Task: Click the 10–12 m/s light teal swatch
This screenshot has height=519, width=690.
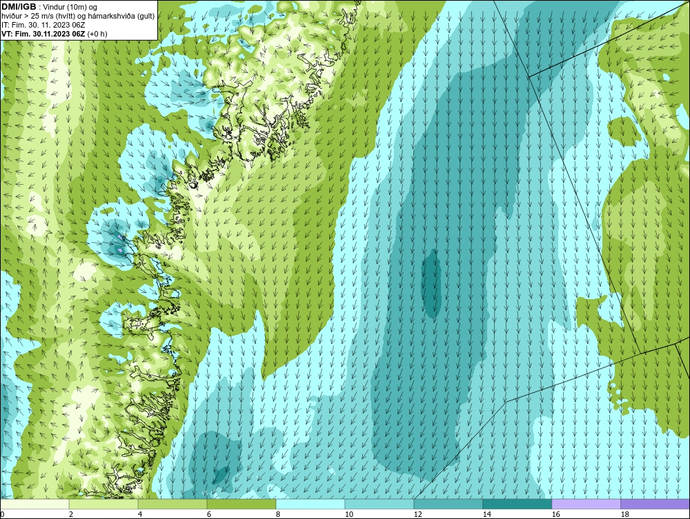Action: [379, 504]
